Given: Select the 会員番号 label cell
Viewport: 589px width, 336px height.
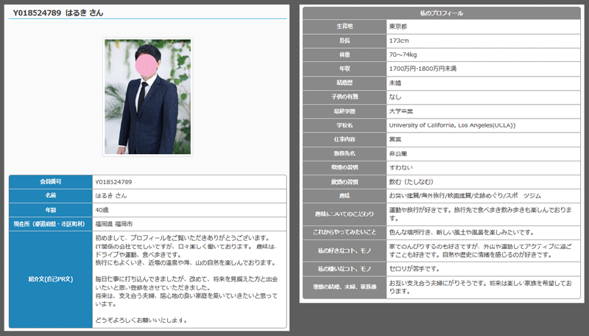Looking at the screenshot, I should 51,182.
